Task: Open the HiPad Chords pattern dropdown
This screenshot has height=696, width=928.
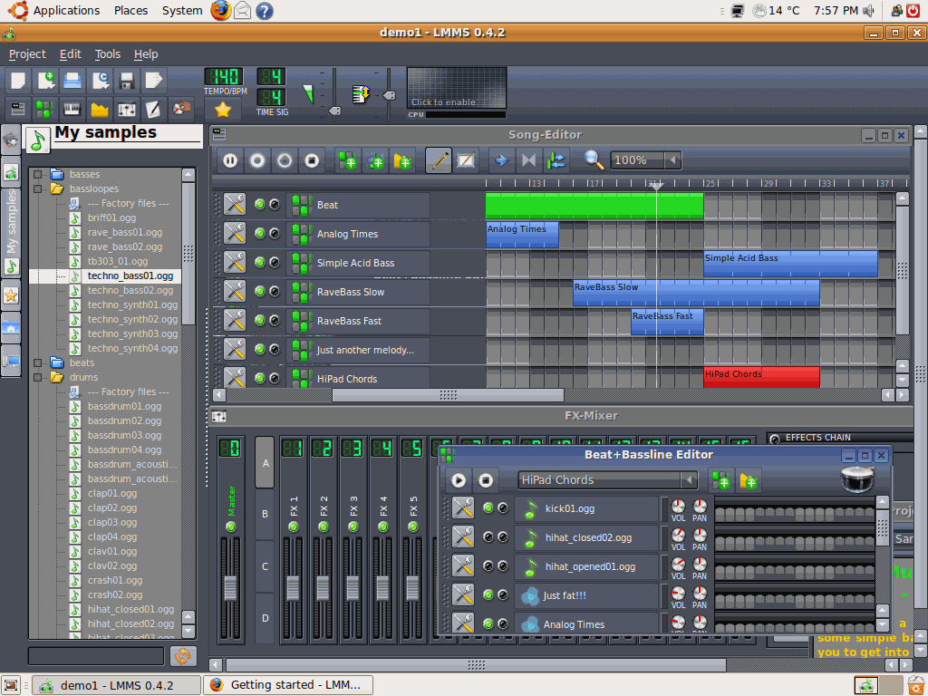Action: [x=690, y=480]
